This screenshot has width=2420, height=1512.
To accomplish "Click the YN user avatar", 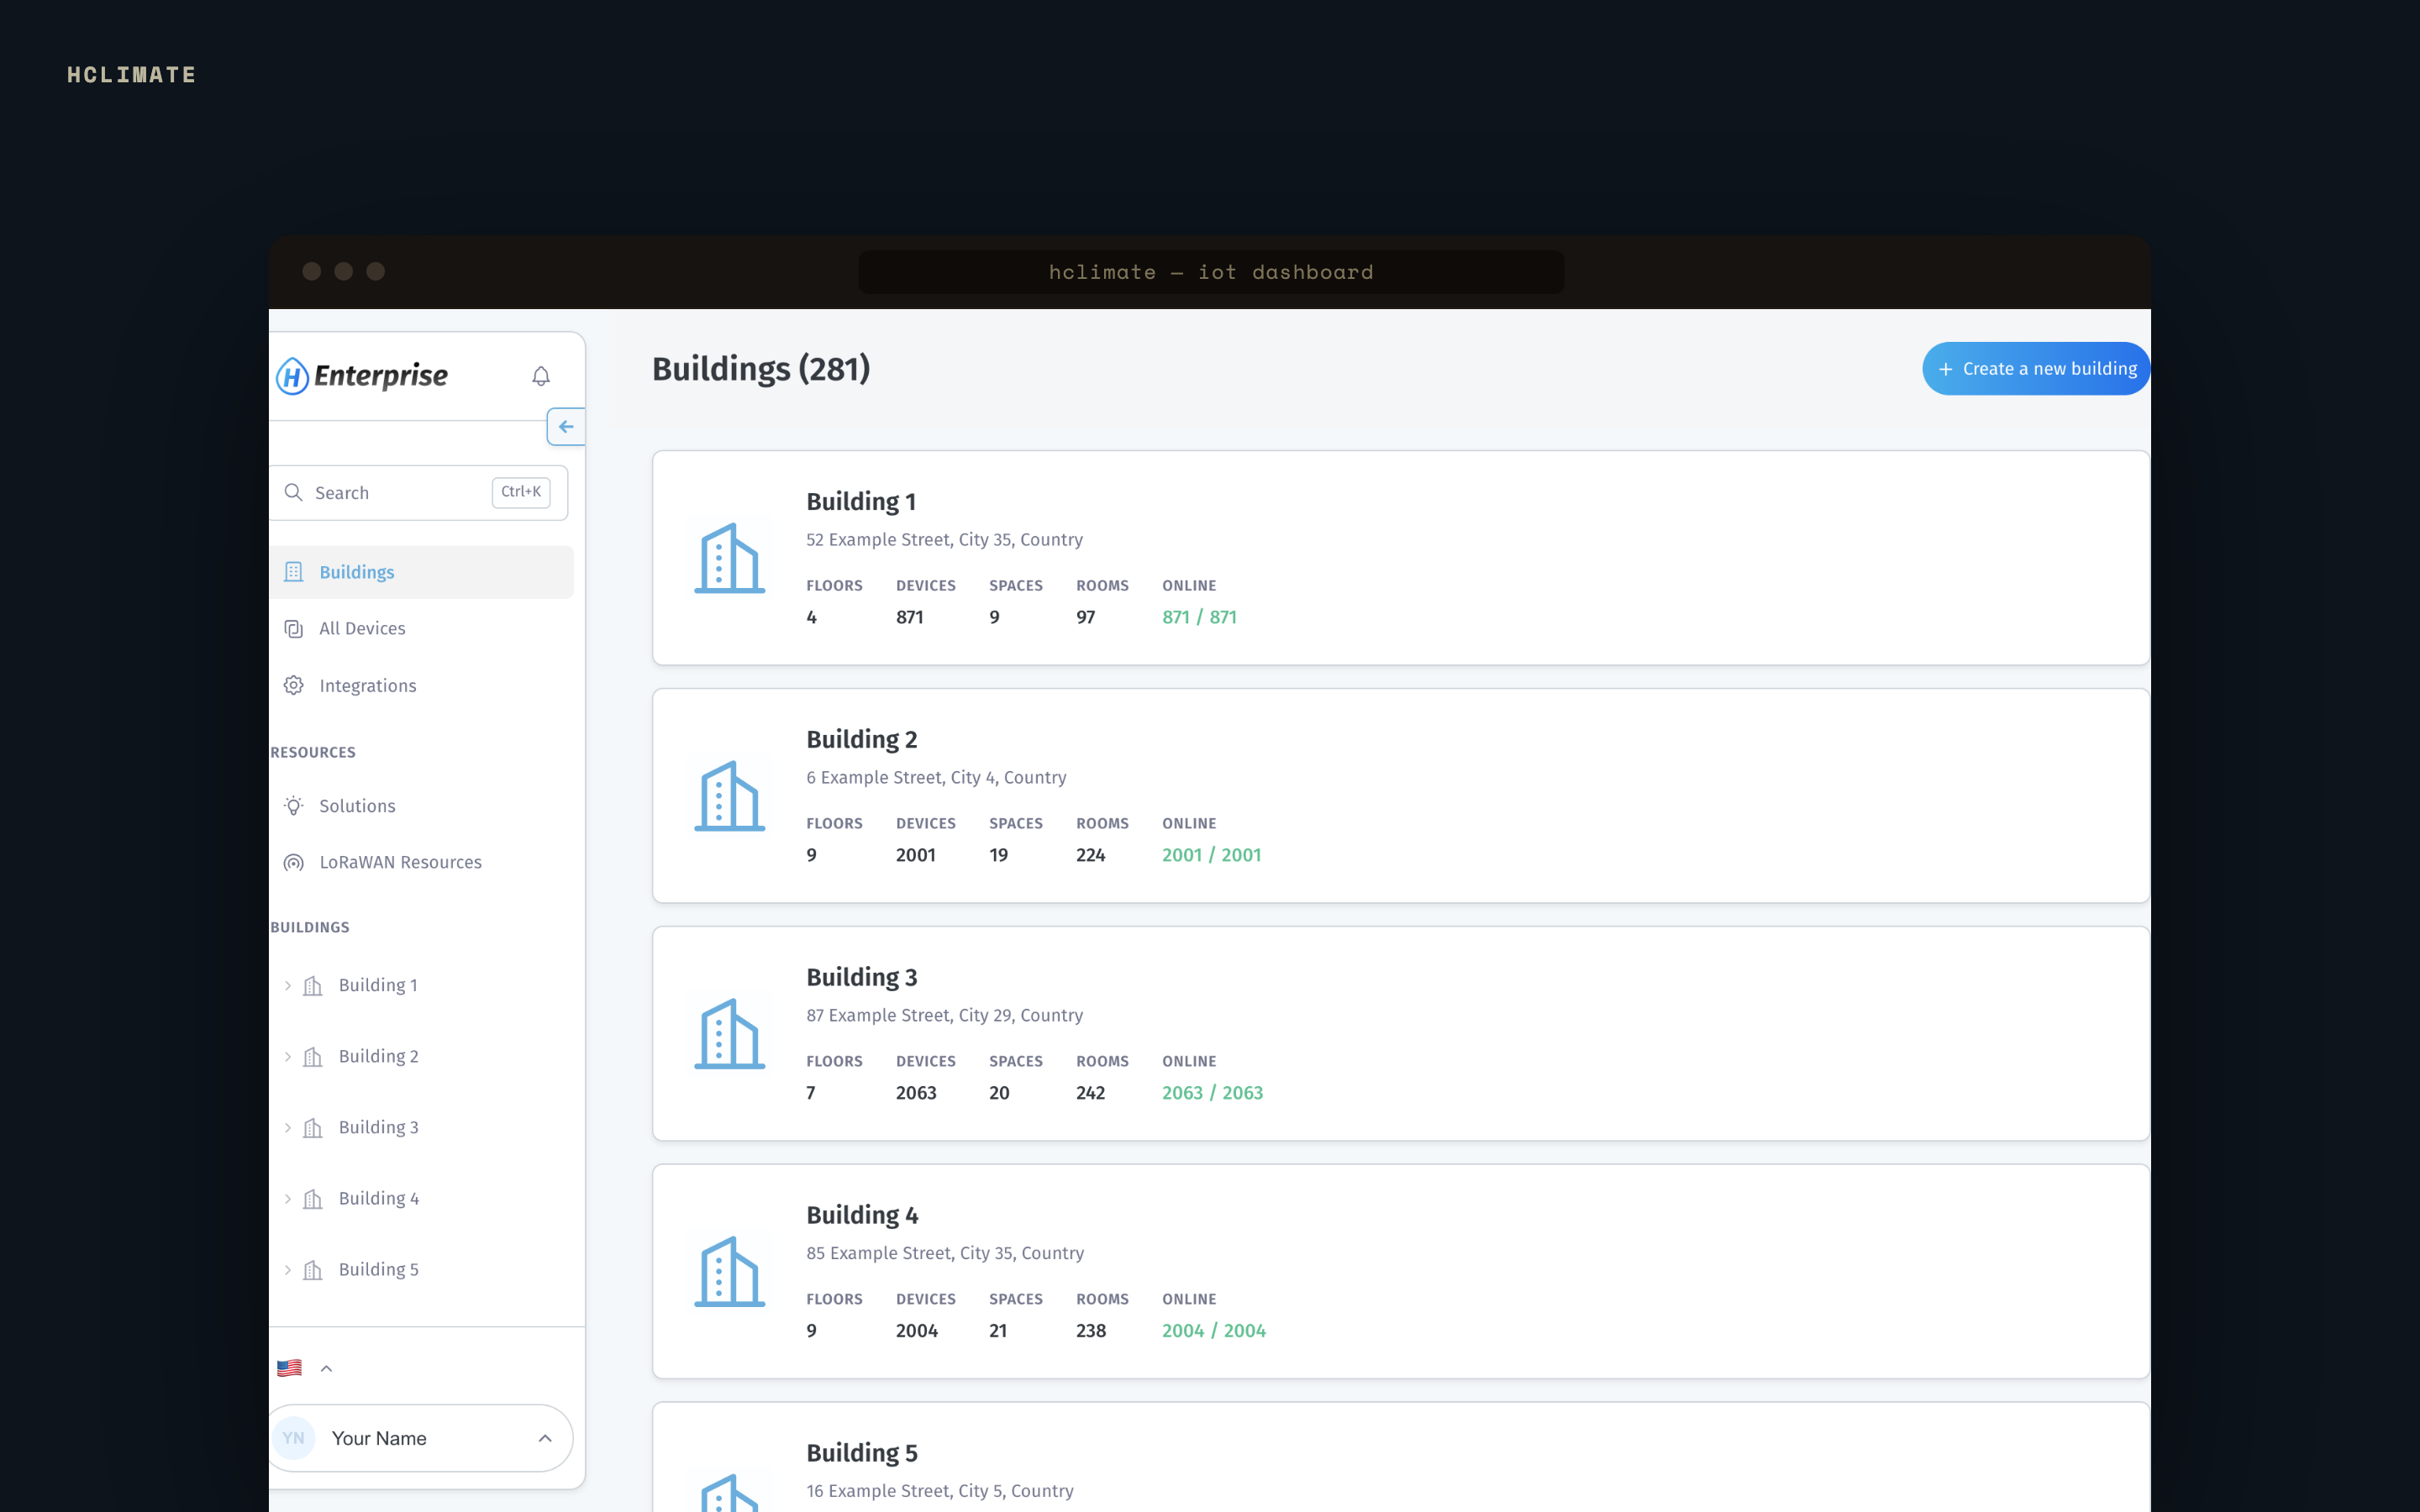I will tap(293, 1438).
